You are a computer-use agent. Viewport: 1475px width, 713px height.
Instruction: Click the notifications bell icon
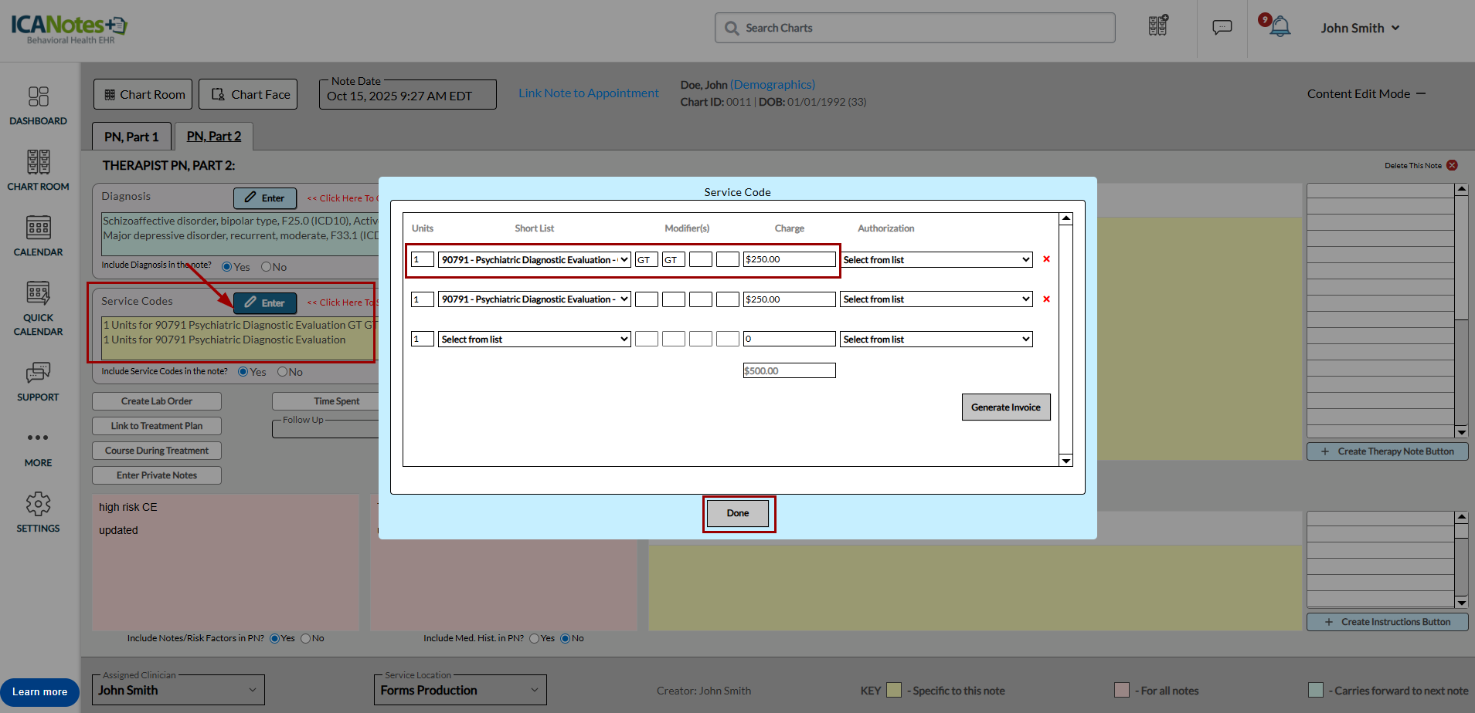coord(1280,27)
